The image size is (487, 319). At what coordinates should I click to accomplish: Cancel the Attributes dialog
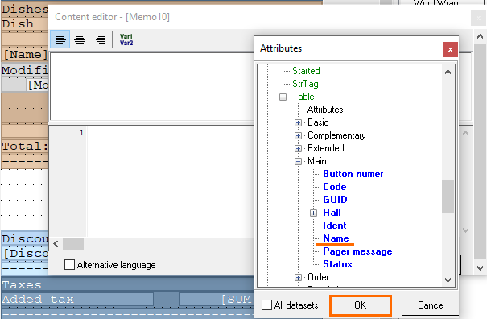point(431,305)
